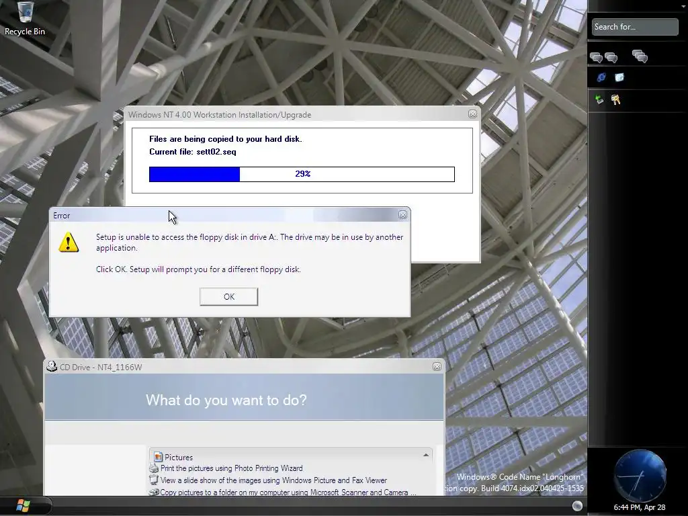The height and width of the screenshot is (516, 688).
Task: Click the 'Current file: sett02.seq' text
Action: pos(193,152)
